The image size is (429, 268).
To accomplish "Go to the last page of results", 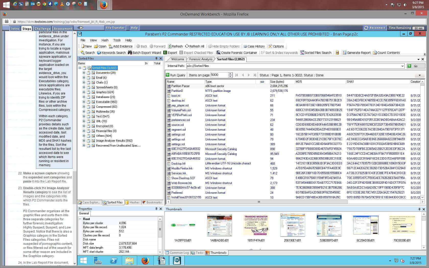I will pos(255,75).
